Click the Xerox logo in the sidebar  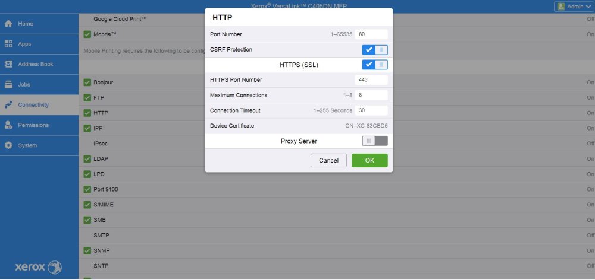click(x=38, y=267)
